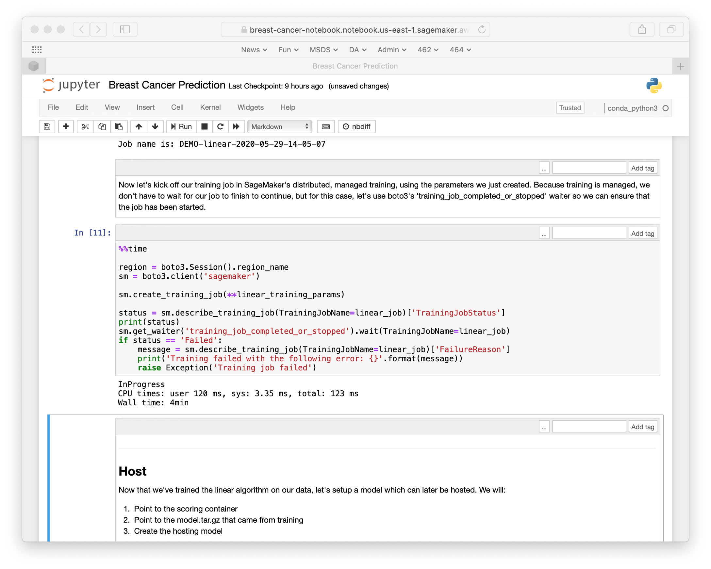Cut selected cells with scissors icon

coord(85,127)
